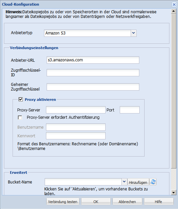Click the Anbietertyp label
Image resolution: width=178 pixels, height=209 pixels.
[x=22, y=33]
